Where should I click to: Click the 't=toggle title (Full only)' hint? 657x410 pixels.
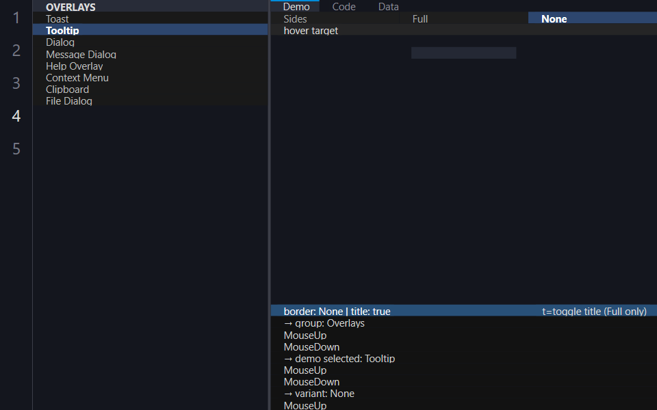click(x=594, y=312)
